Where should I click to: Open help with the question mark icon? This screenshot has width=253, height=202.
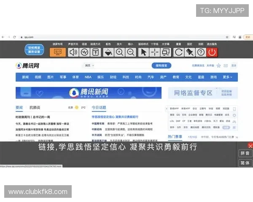point(201,52)
